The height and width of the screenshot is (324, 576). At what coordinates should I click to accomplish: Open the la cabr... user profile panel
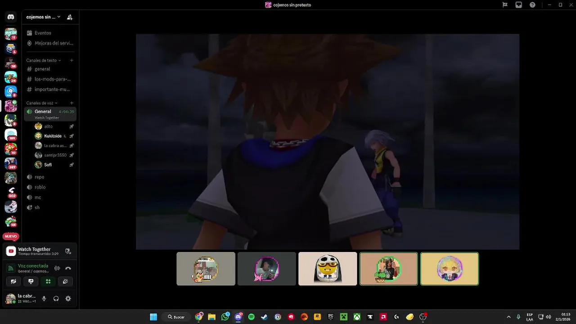point(21,298)
